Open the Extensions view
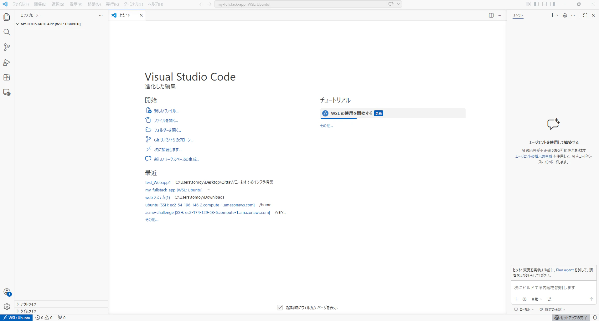Image resolution: width=599 pixels, height=321 pixels. (x=7, y=77)
